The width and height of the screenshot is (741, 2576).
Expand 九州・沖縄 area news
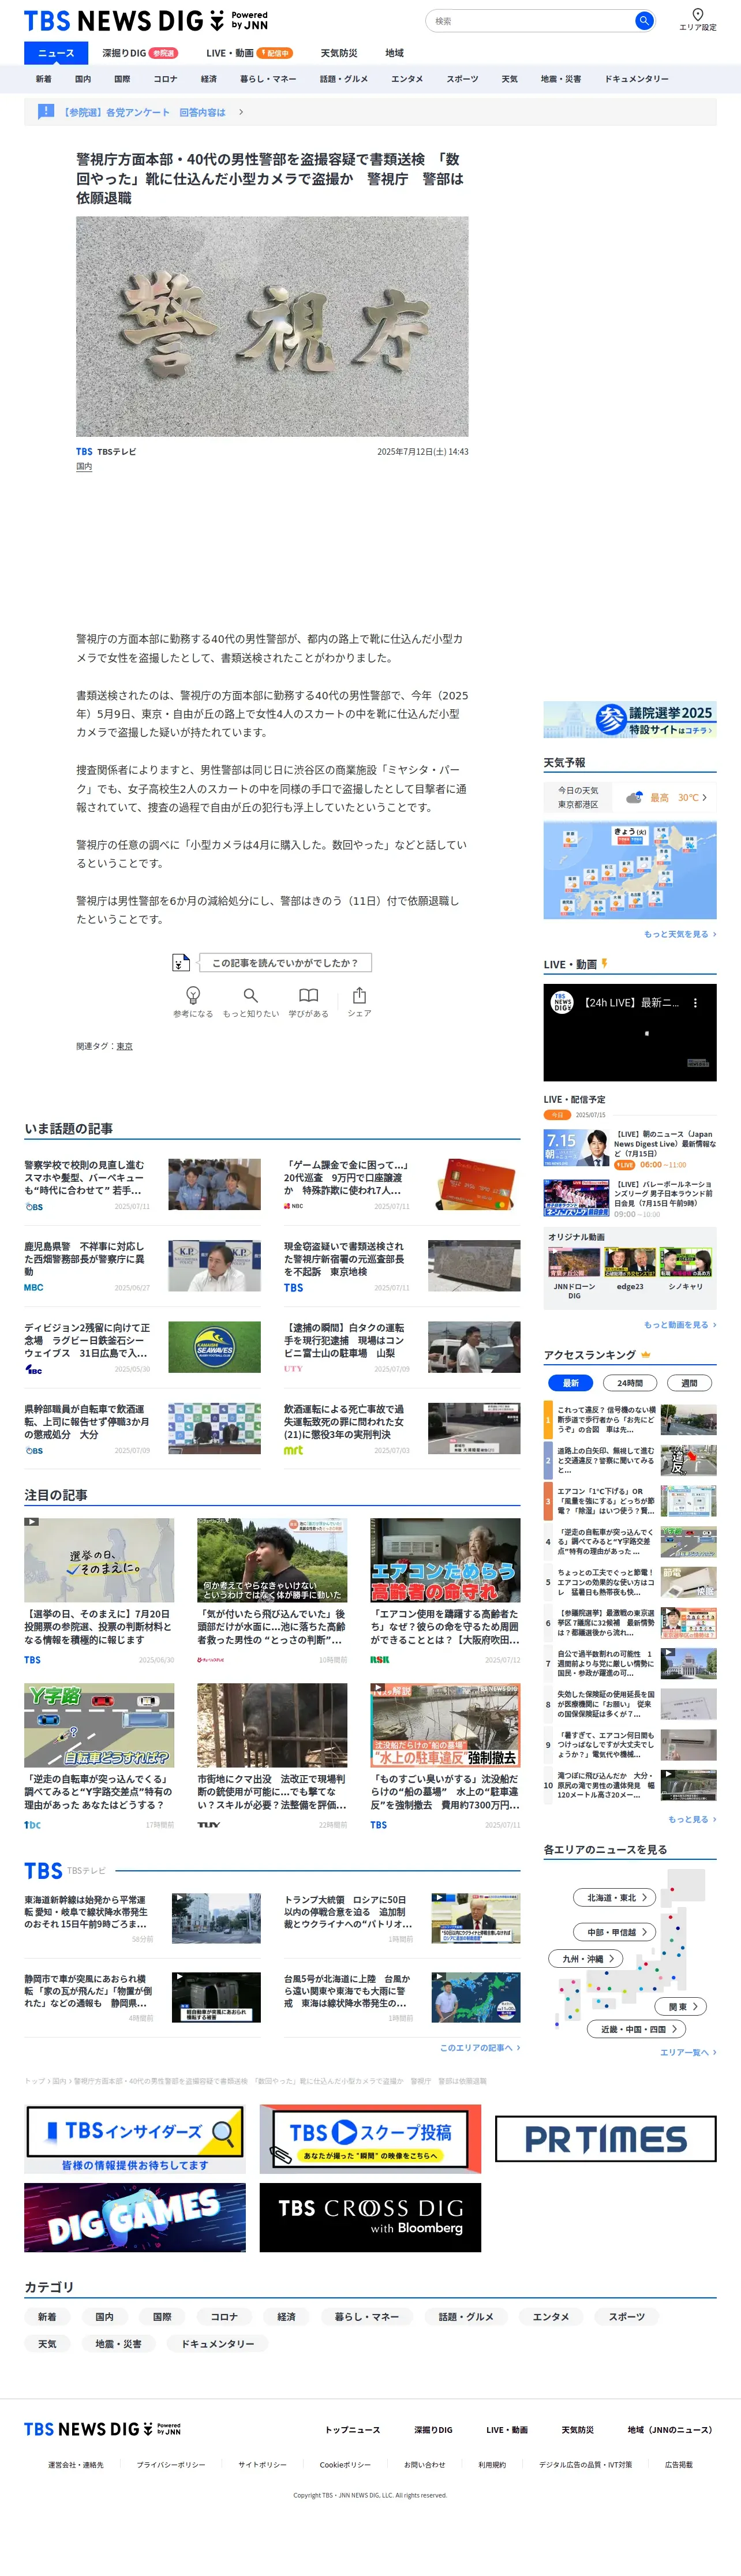[586, 1959]
